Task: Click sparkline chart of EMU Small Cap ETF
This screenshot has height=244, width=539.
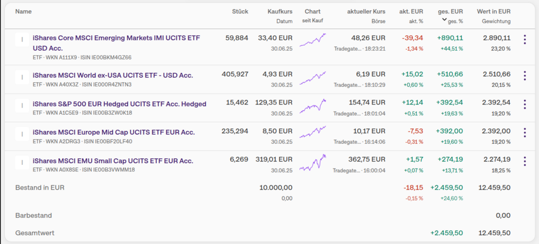Action: pos(313,163)
